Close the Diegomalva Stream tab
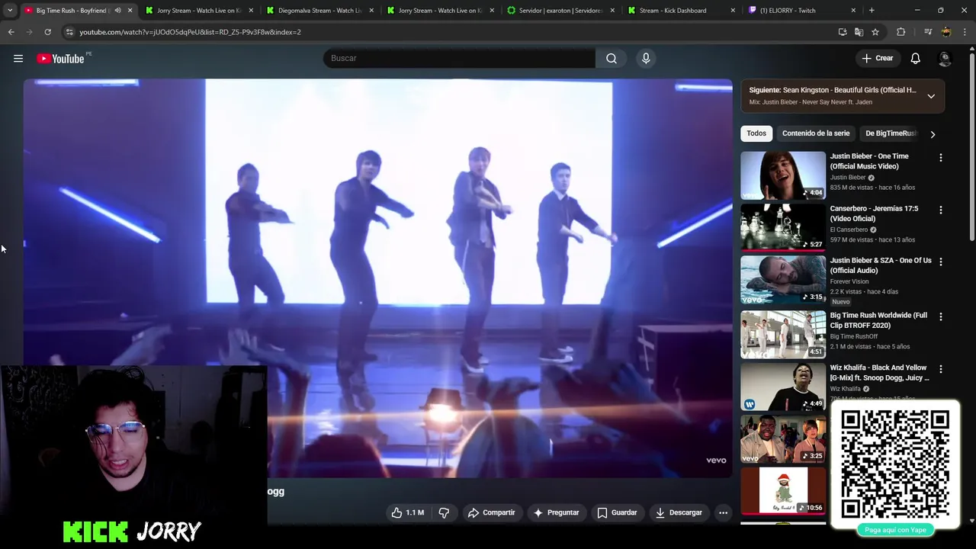 (x=371, y=11)
